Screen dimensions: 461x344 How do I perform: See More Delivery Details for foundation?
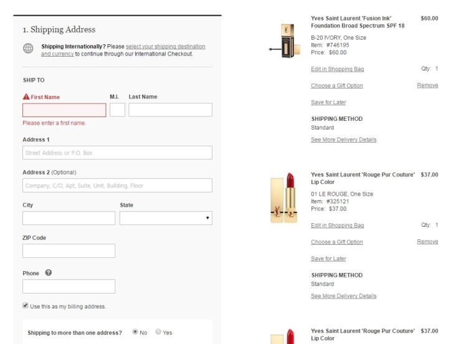pos(344,140)
